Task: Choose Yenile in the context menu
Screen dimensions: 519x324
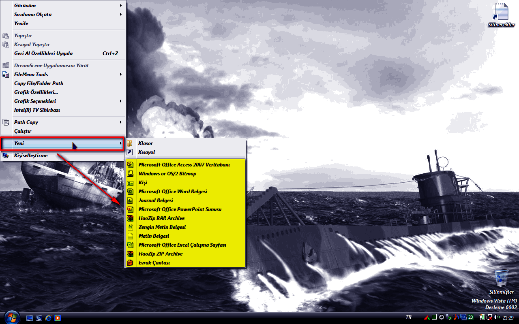Action: [63, 23]
